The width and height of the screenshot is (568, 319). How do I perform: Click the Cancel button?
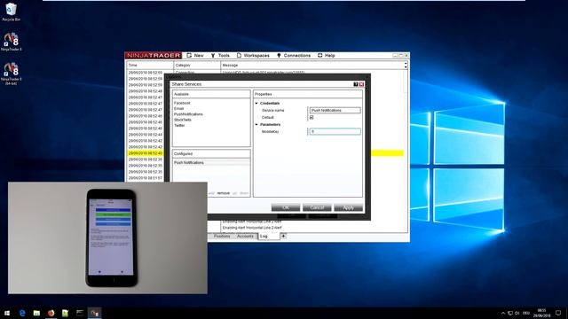pos(317,207)
